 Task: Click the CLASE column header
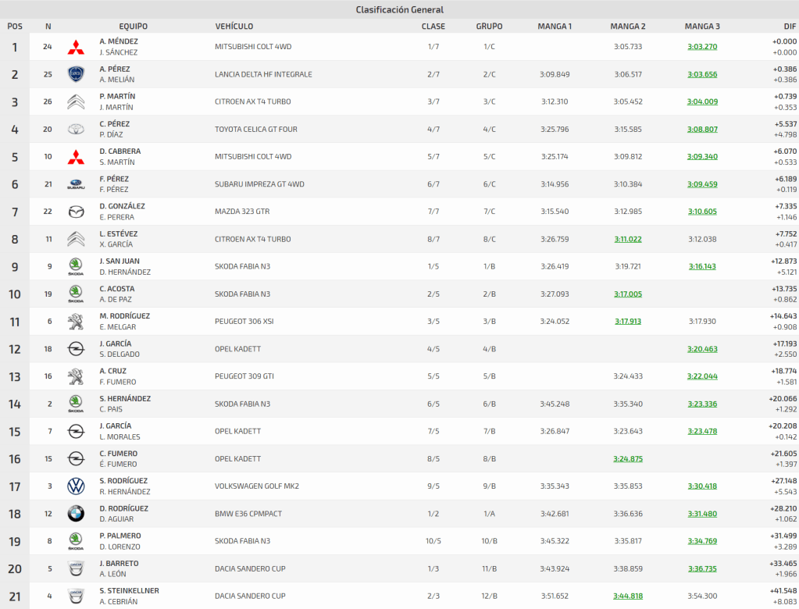tap(433, 27)
